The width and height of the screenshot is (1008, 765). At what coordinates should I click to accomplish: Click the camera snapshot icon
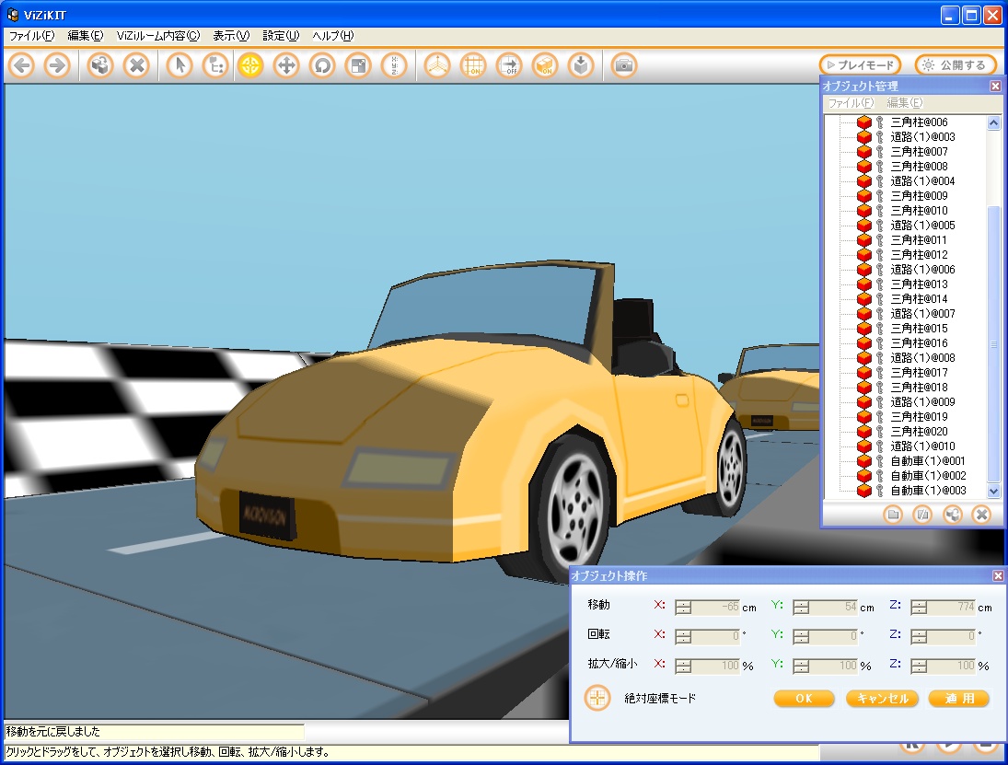(x=623, y=65)
